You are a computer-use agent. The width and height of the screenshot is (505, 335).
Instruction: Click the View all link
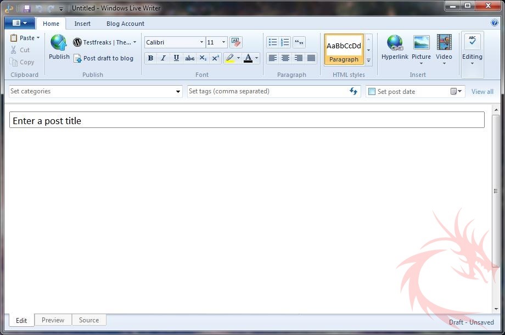pos(482,92)
